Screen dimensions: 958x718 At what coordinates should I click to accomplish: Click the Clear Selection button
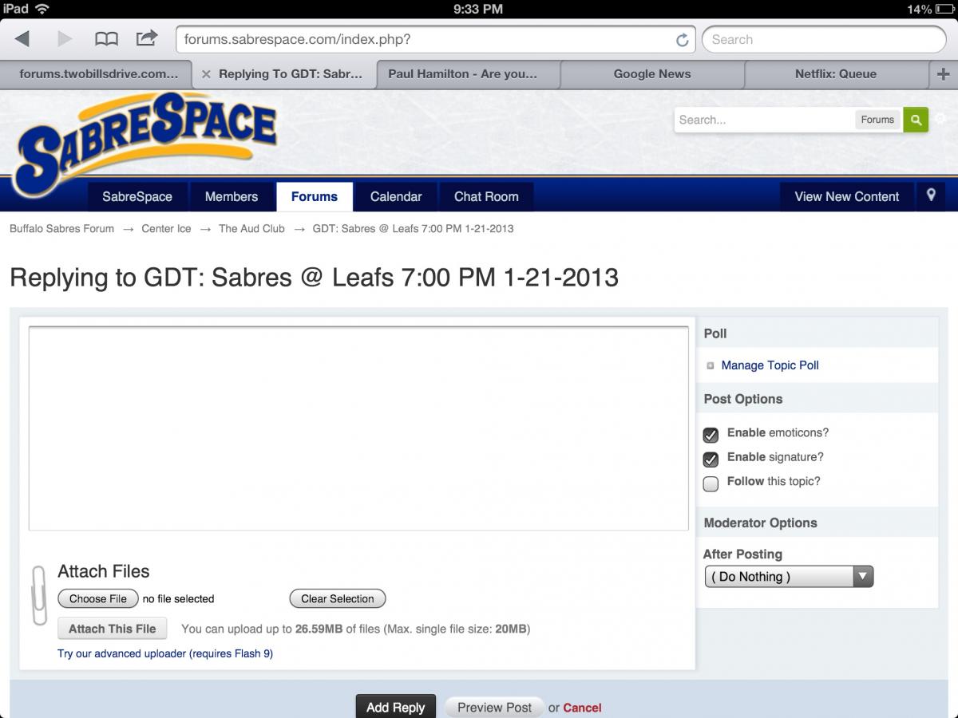[338, 598]
